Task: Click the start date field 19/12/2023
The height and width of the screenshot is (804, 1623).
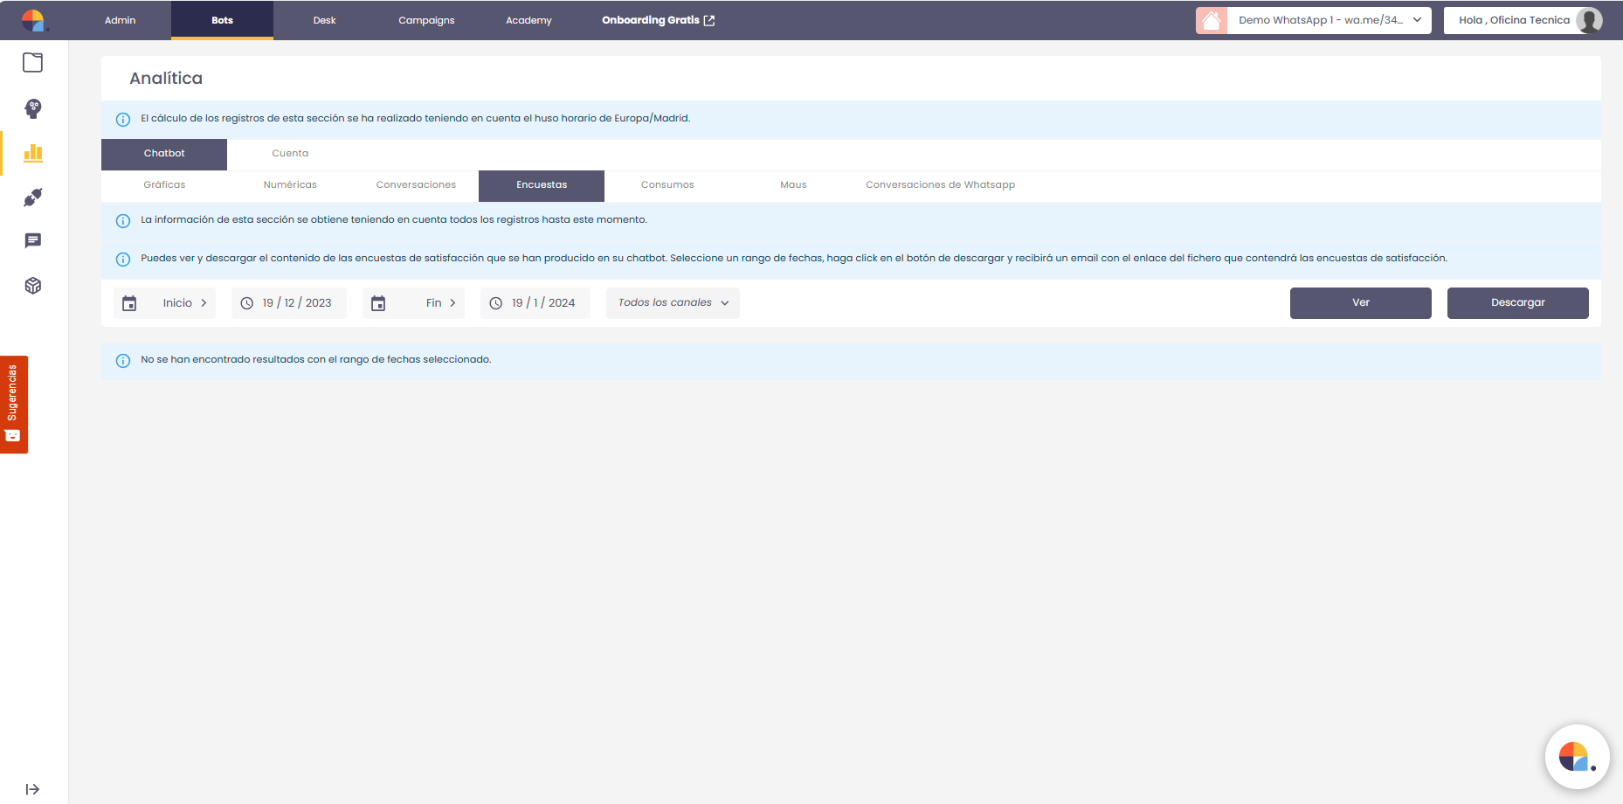Action: coord(289,303)
